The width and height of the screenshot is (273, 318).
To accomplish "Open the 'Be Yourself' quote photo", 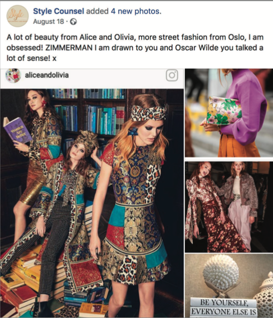I will click(229, 286).
